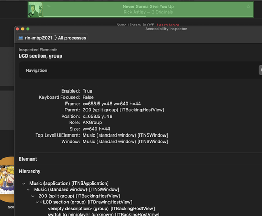Collapse the Music (standard window) hierarchy node
262x216 pixels.
pyautogui.click(x=28, y=190)
